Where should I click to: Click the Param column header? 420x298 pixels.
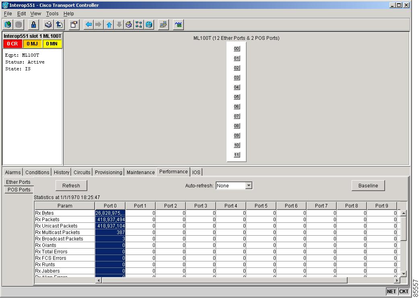[x=65, y=206]
